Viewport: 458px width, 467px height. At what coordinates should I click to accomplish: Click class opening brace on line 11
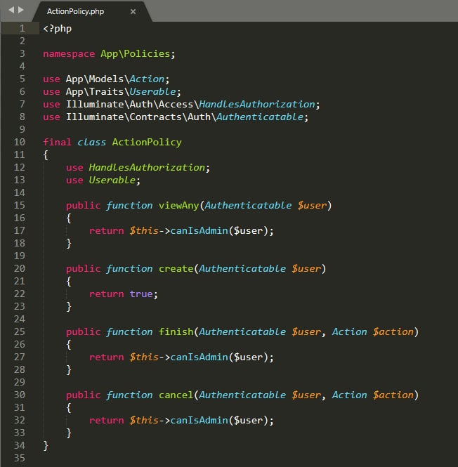tap(46, 155)
